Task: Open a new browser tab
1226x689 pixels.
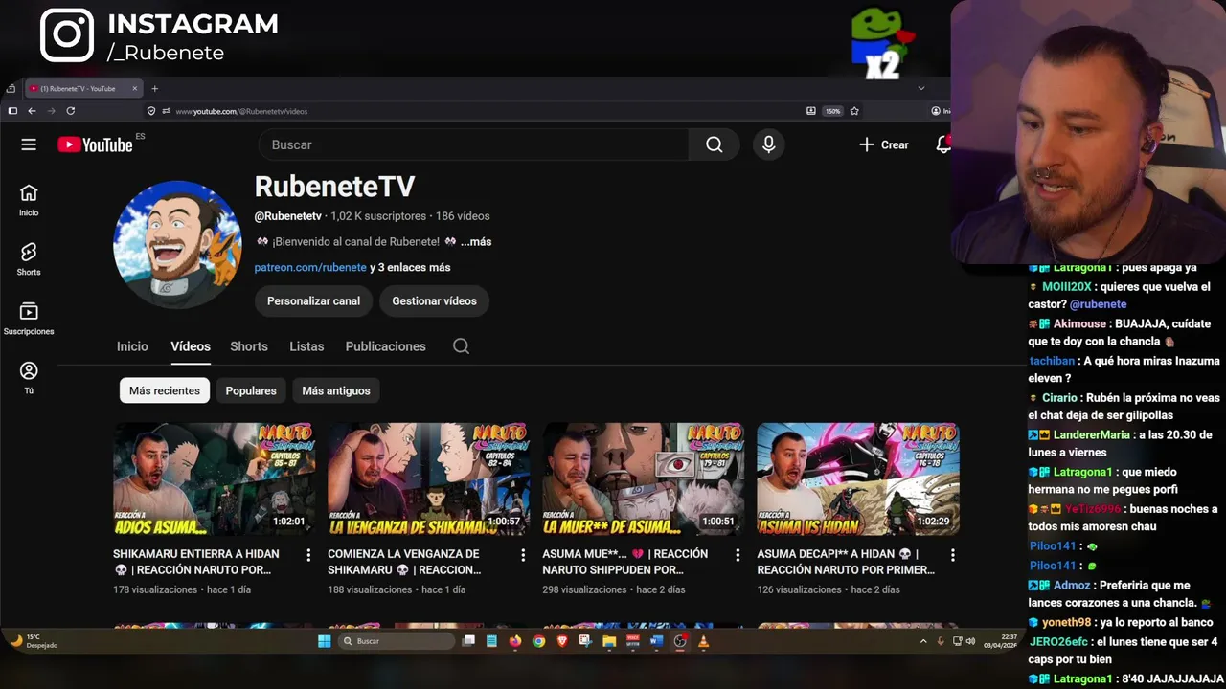Action: [154, 89]
